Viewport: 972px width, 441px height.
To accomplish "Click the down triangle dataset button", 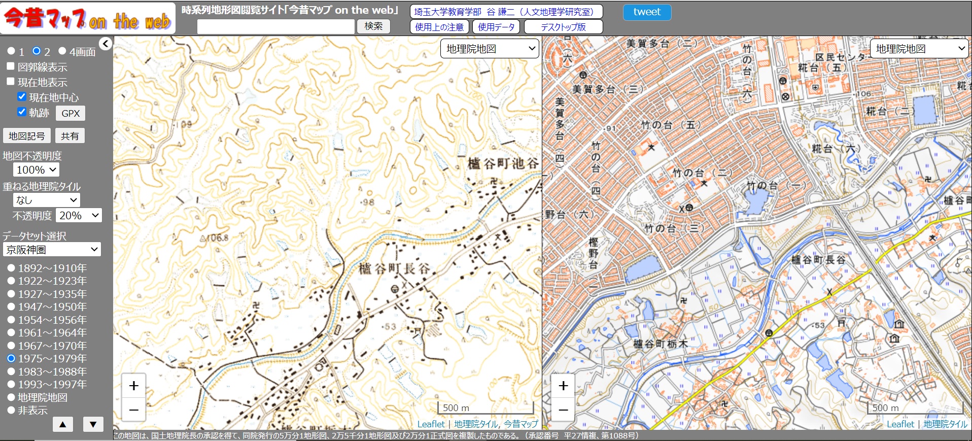I will coord(93,424).
